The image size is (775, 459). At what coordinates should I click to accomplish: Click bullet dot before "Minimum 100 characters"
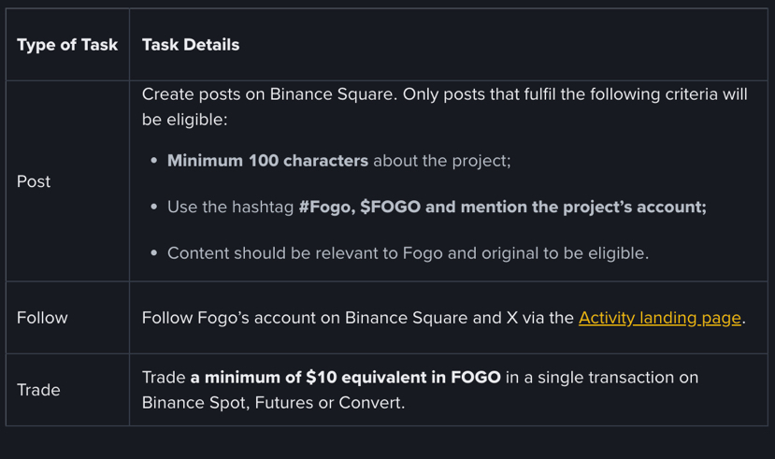(x=154, y=161)
